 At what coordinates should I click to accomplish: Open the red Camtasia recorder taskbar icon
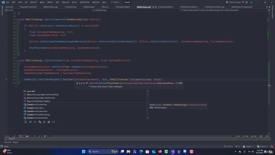(191, 152)
